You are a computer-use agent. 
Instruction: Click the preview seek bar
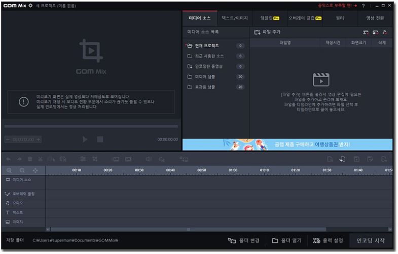pyautogui.click(x=91, y=126)
